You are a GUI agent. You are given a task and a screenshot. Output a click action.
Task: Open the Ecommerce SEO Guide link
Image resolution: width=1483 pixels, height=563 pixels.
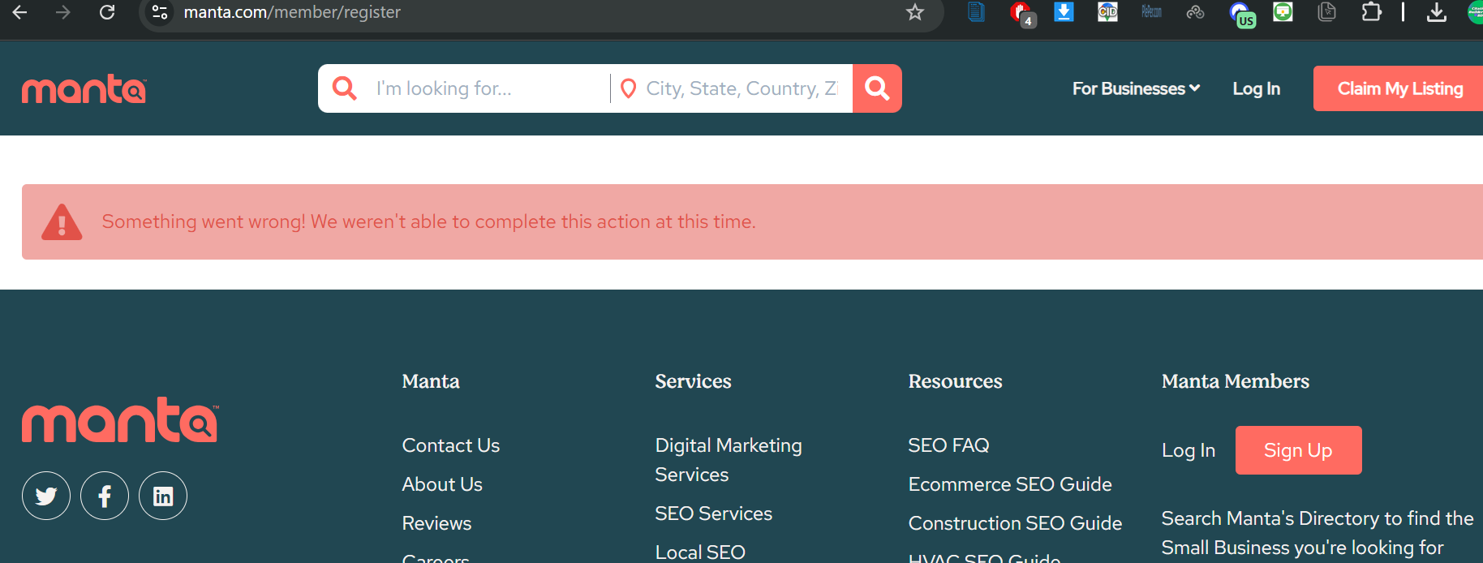point(1010,484)
